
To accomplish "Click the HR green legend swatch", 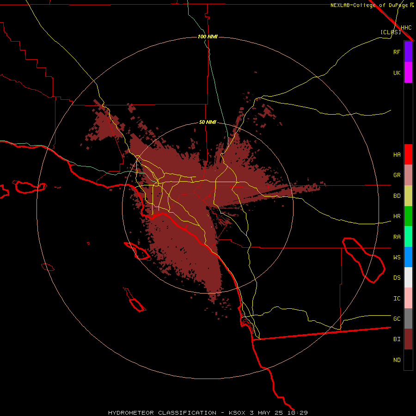I will (408, 216).
